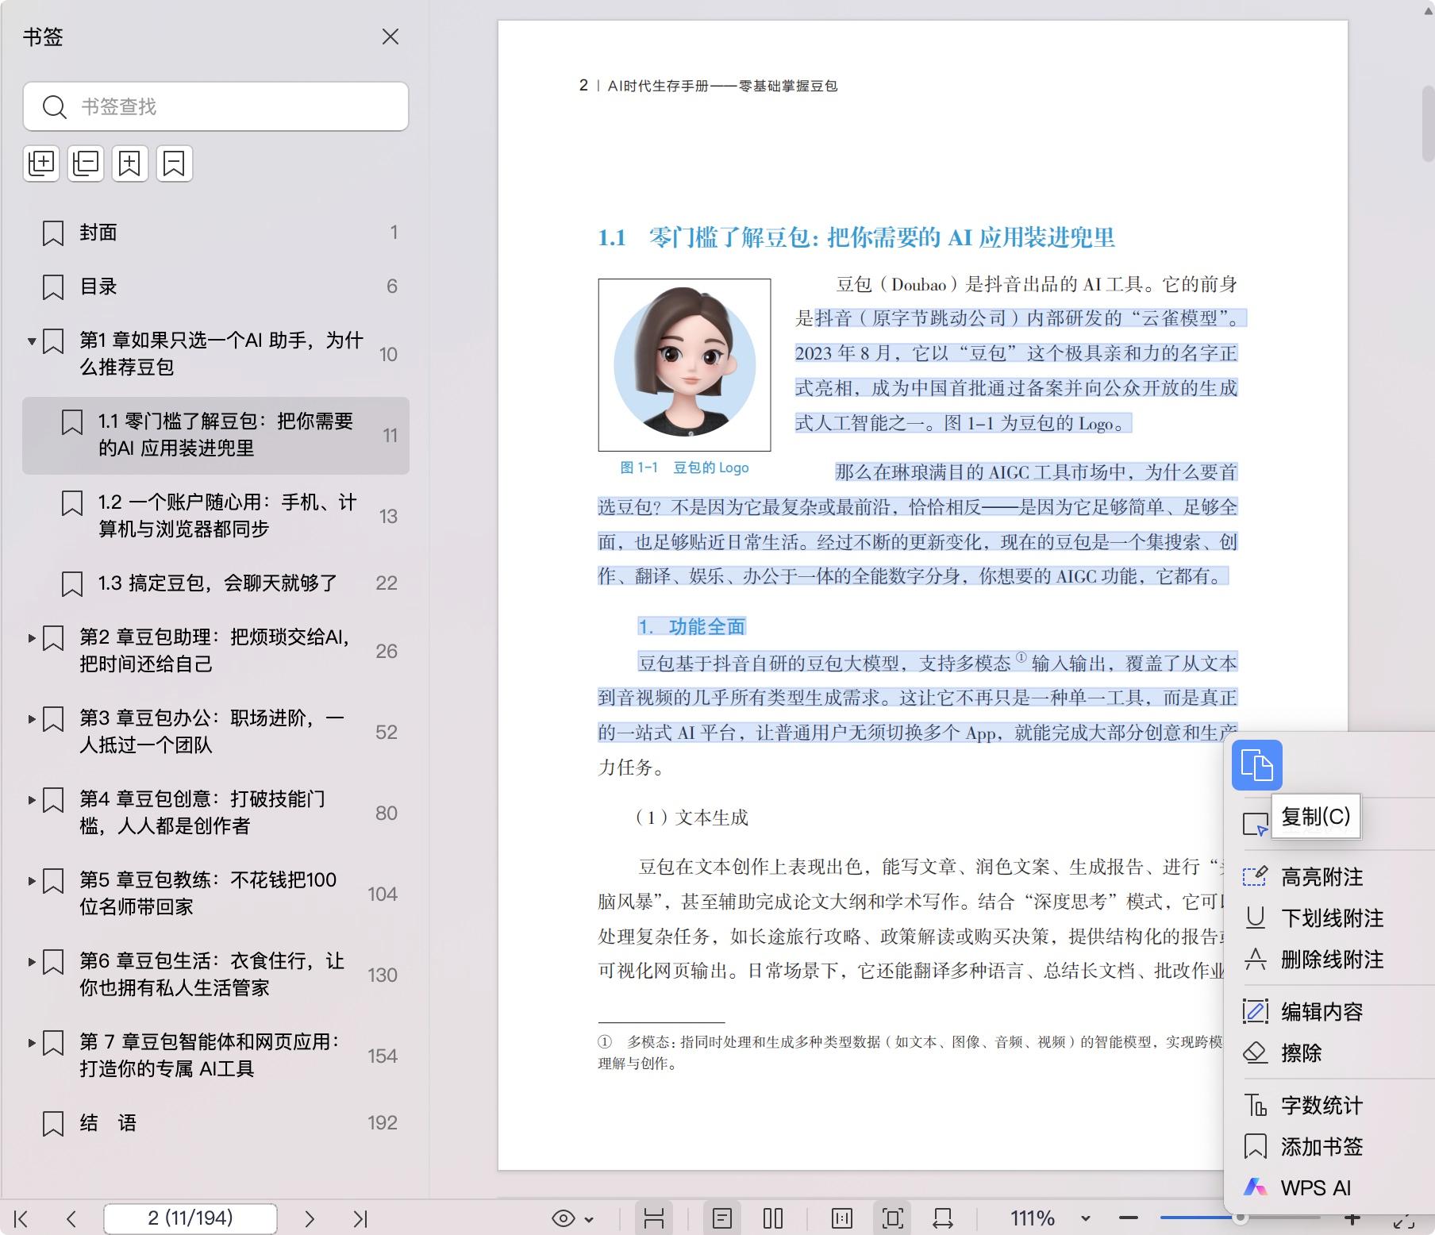Expand the 第4章豆包创意 bookmark

click(x=32, y=800)
